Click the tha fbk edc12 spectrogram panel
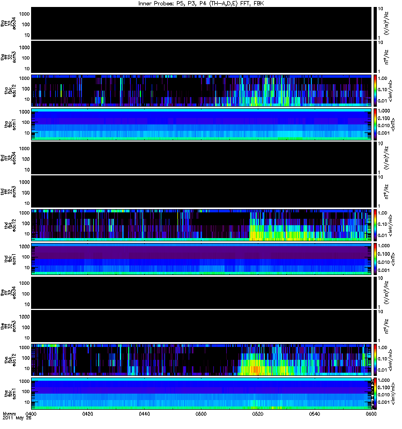Screen dimensions: 402x429 [x=202, y=91]
